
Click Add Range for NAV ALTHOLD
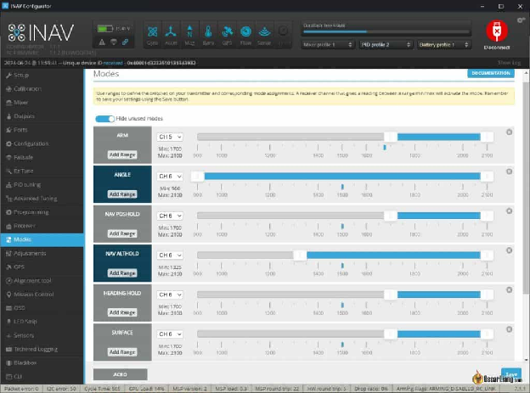122,273
